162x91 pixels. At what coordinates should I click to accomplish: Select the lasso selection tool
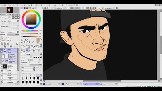coord(25,40)
